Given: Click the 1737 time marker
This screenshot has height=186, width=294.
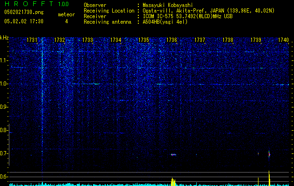Looking at the screenshot, I should (x=200, y=40).
